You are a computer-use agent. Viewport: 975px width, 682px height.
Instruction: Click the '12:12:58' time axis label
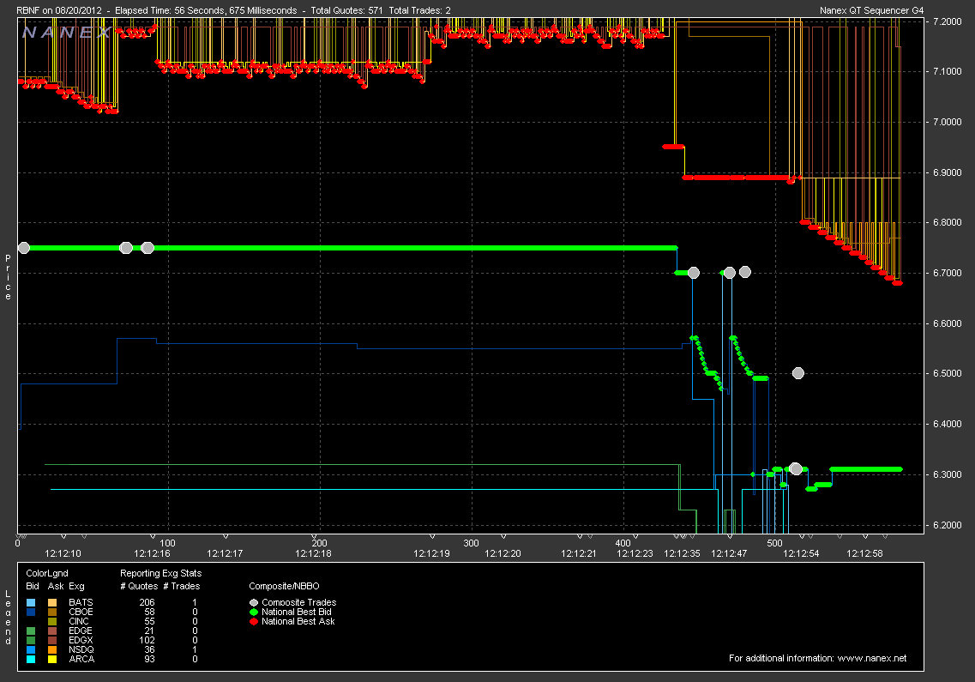click(x=864, y=554)
